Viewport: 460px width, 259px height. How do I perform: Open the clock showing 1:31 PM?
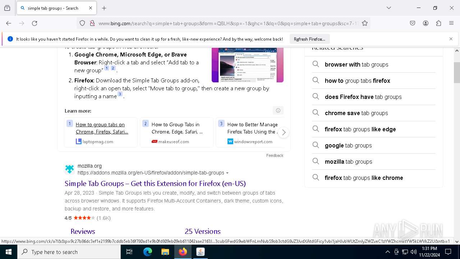[429, 252]
